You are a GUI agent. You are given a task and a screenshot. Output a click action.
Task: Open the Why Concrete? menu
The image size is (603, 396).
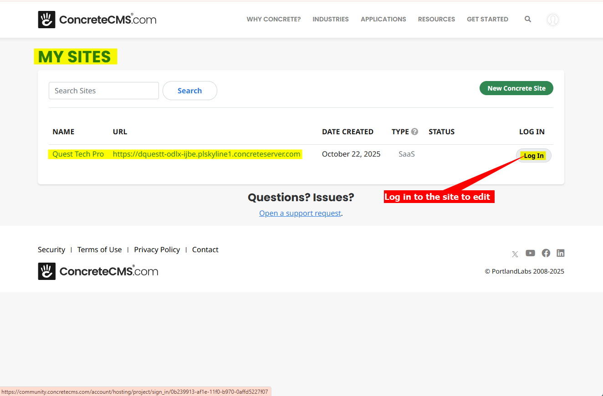coord(274,19)
